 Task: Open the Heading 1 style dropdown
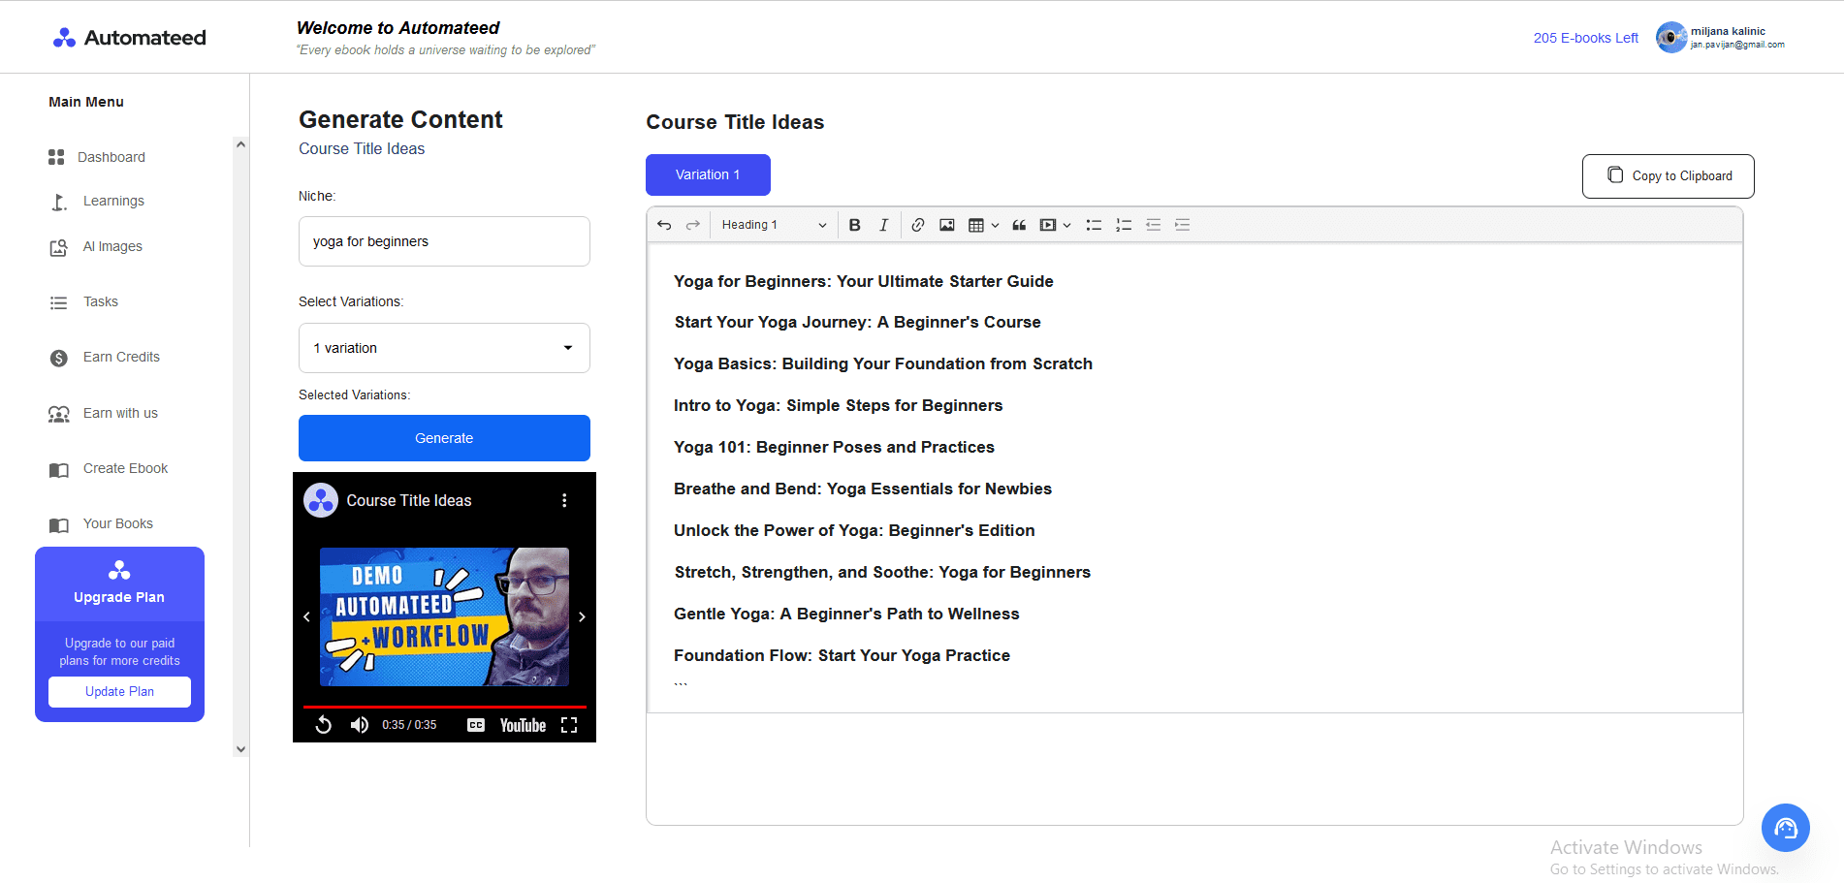point(772,224)
